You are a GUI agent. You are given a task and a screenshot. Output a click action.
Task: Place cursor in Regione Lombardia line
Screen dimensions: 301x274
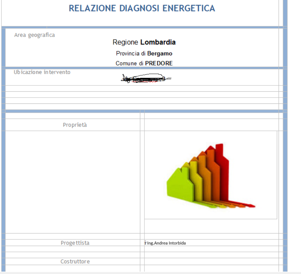pos(144,42)
